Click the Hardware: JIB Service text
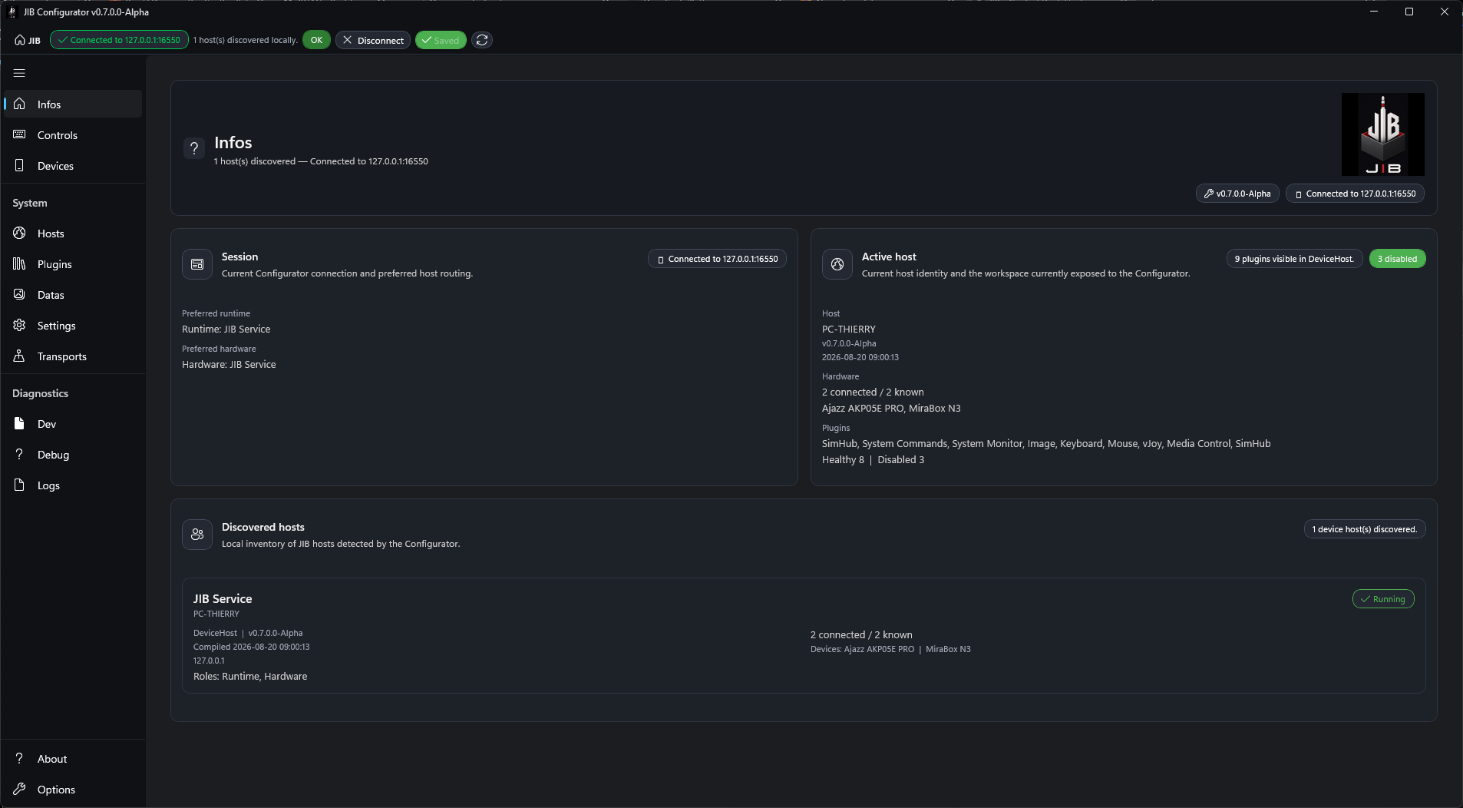The height and width of the screenshot is (808, 1463). click(229, 364)
